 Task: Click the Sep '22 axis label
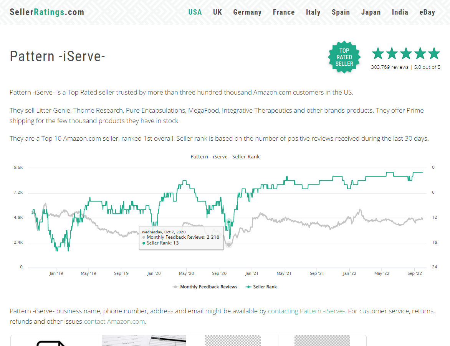click(415, 273)
